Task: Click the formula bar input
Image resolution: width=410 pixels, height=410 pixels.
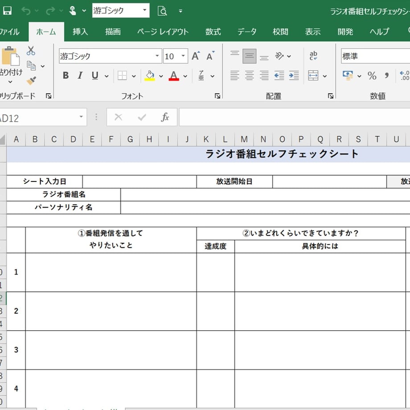Action: [x=295, y=117]
